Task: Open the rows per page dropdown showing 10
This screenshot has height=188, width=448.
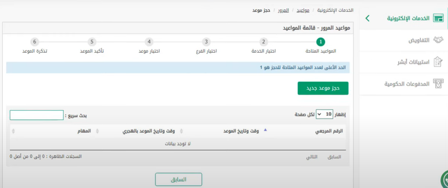Action: (324, 114)
